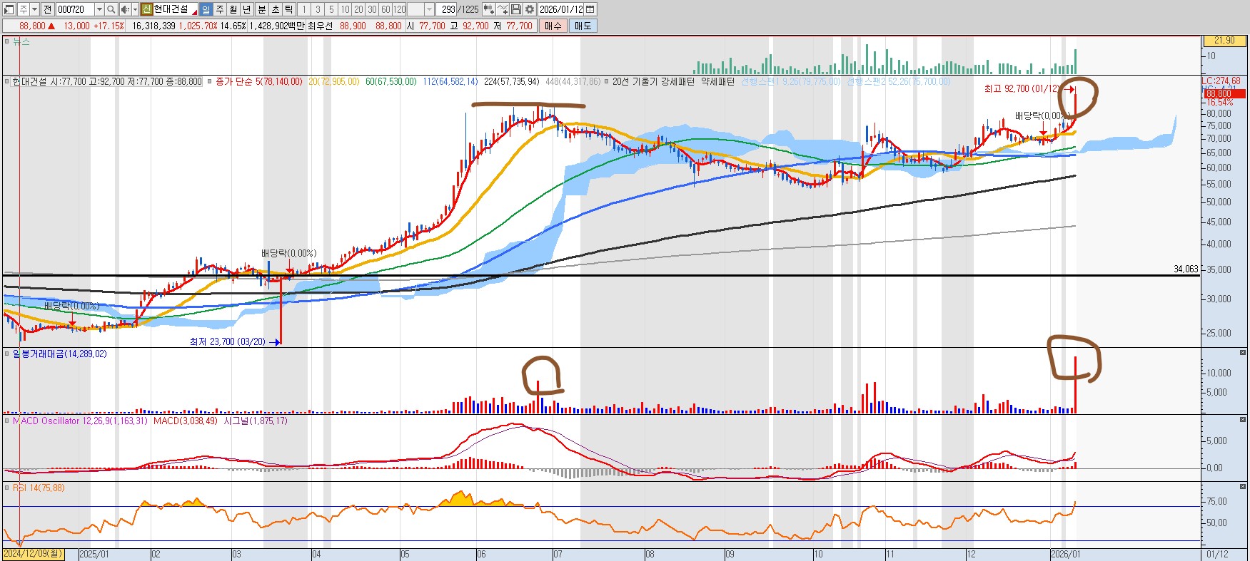This screenshot has width=1250, height=561.
Task: Click the date field 2026/01/12
Action: [x=561, y=9]
